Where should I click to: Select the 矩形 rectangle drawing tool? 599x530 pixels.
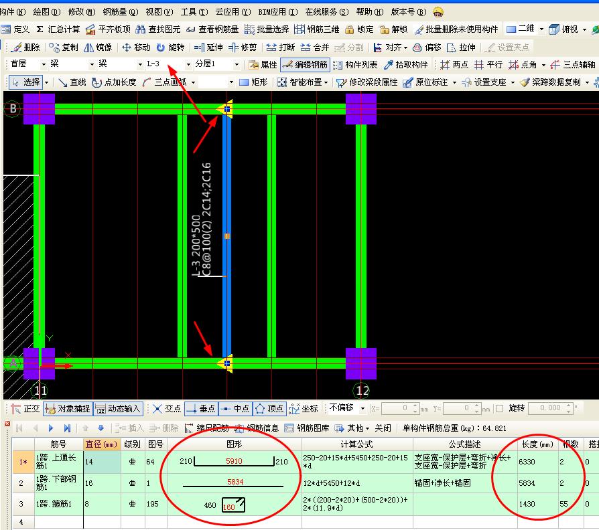click(253, 82)
